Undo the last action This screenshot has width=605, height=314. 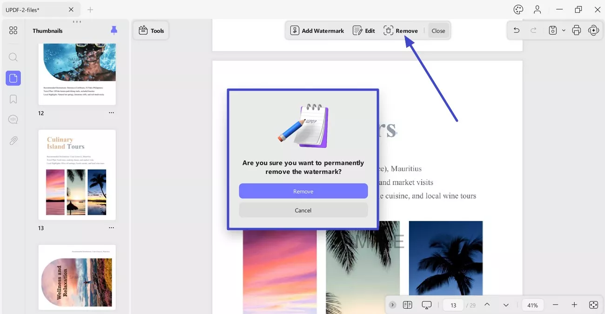[517, 31]
